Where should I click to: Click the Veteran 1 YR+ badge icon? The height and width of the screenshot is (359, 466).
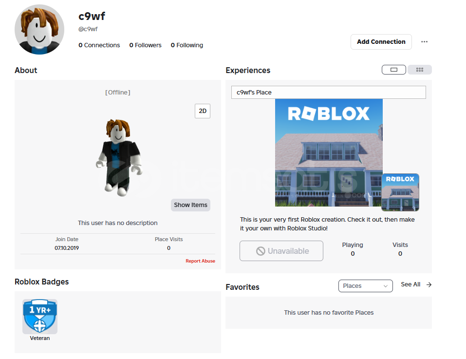coord(40,316)
